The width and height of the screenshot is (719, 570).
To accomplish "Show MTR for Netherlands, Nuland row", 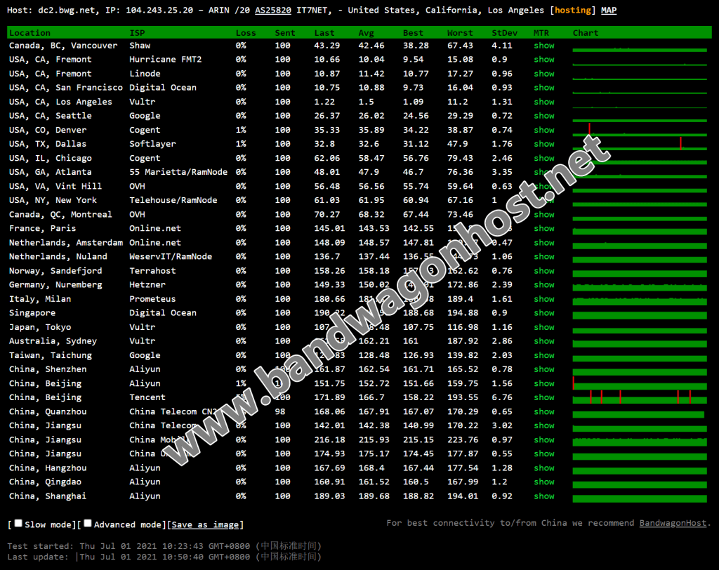I will point(544,256).
